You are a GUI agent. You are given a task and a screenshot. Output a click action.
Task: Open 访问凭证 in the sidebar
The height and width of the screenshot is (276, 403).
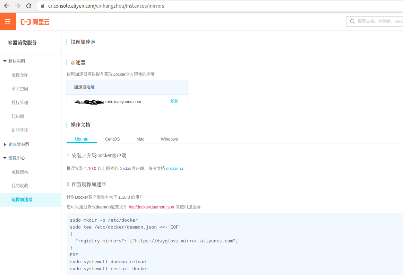[x=20, y=131]
